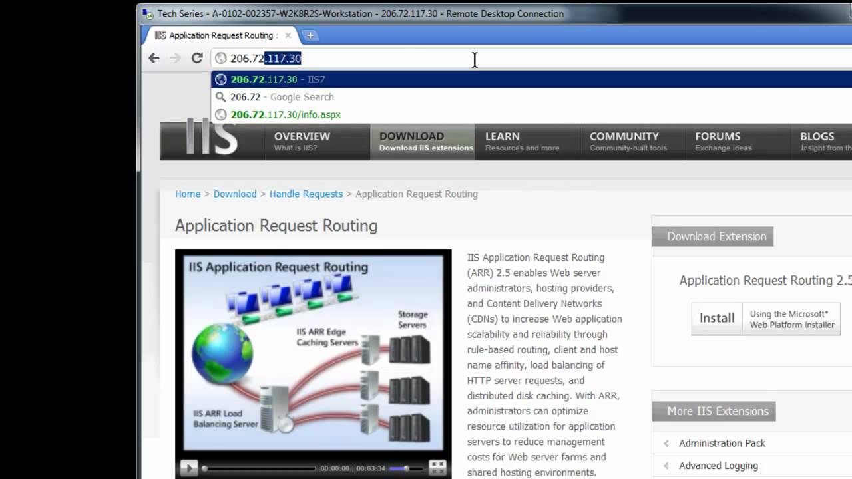This screenshot has height=479, width=852.
Task: Open the Administration Pack extension link
Action: click(722, 443)
